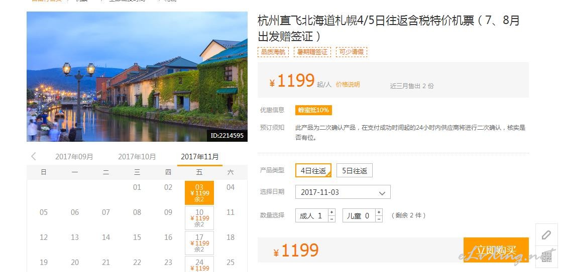The width and height of the screenshot is (561, 272).
Task: Click calendar date 19
Action: 44,262
